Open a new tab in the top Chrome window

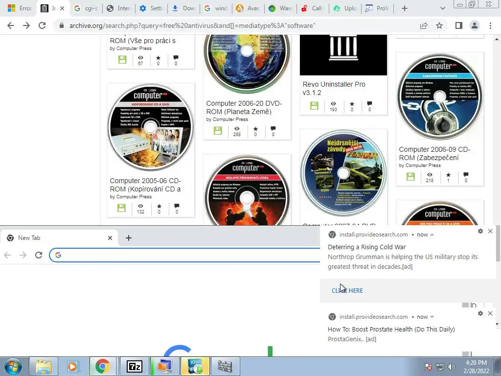pyautogui.click(x=405, y=8)
